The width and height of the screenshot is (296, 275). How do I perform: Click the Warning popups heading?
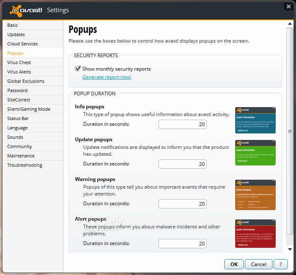click(95, 179)
